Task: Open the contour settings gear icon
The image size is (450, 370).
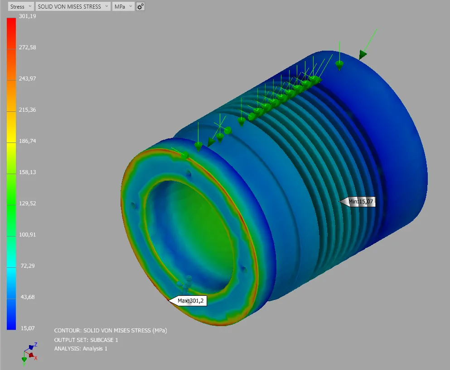Action: click(140, 6)
